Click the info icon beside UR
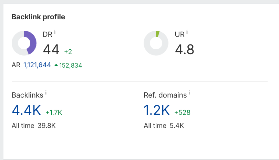This screenshot has width=279, height=160. [187, 32]
